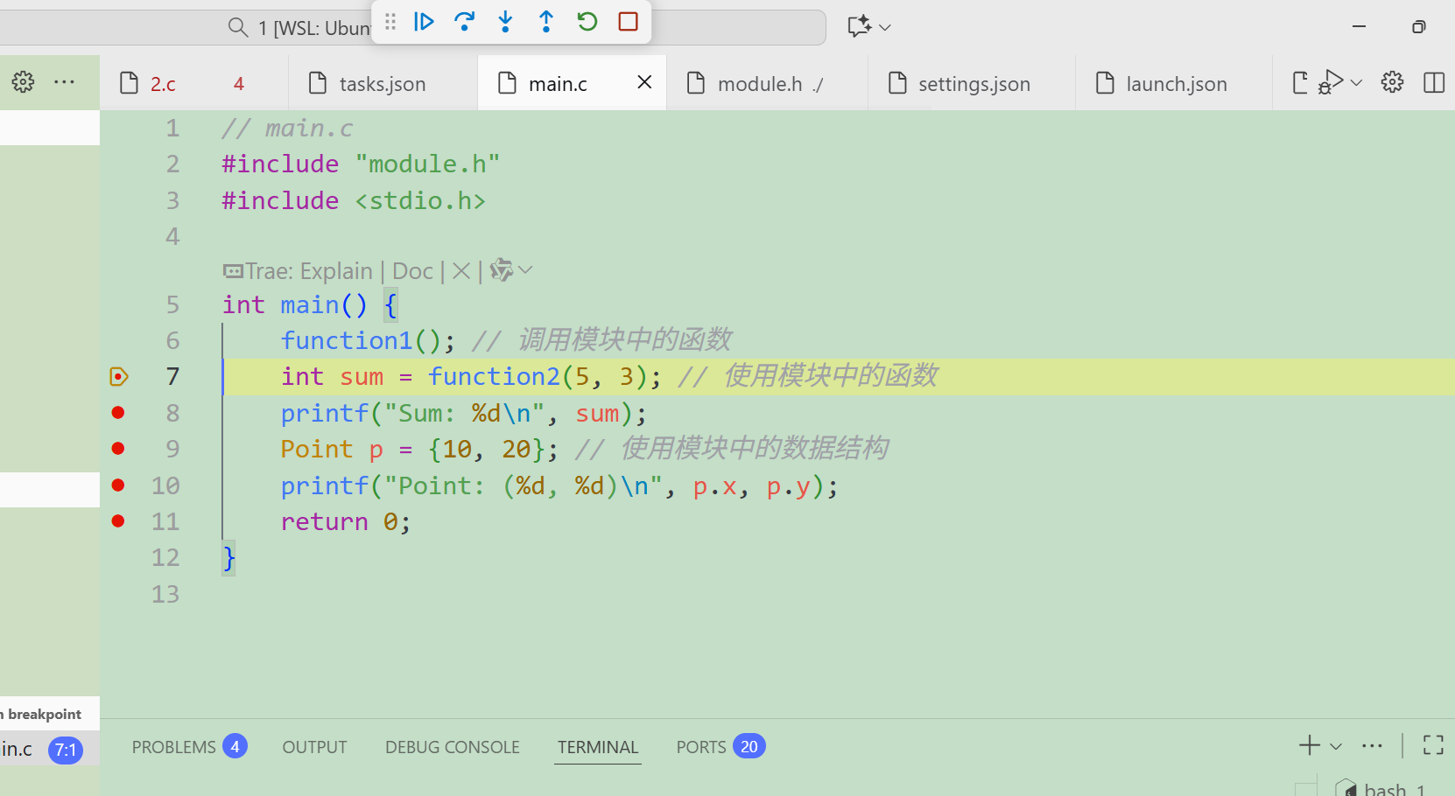
Task: Expand the AI chat dropdown arrow
Action: coord(885,27)
